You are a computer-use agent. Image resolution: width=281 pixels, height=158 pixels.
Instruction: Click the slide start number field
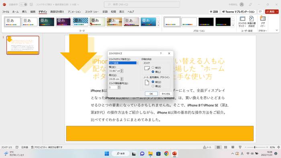113,87
